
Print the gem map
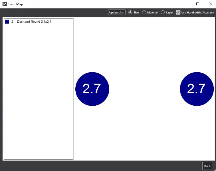pyautogui.click(x=207, y=166)
